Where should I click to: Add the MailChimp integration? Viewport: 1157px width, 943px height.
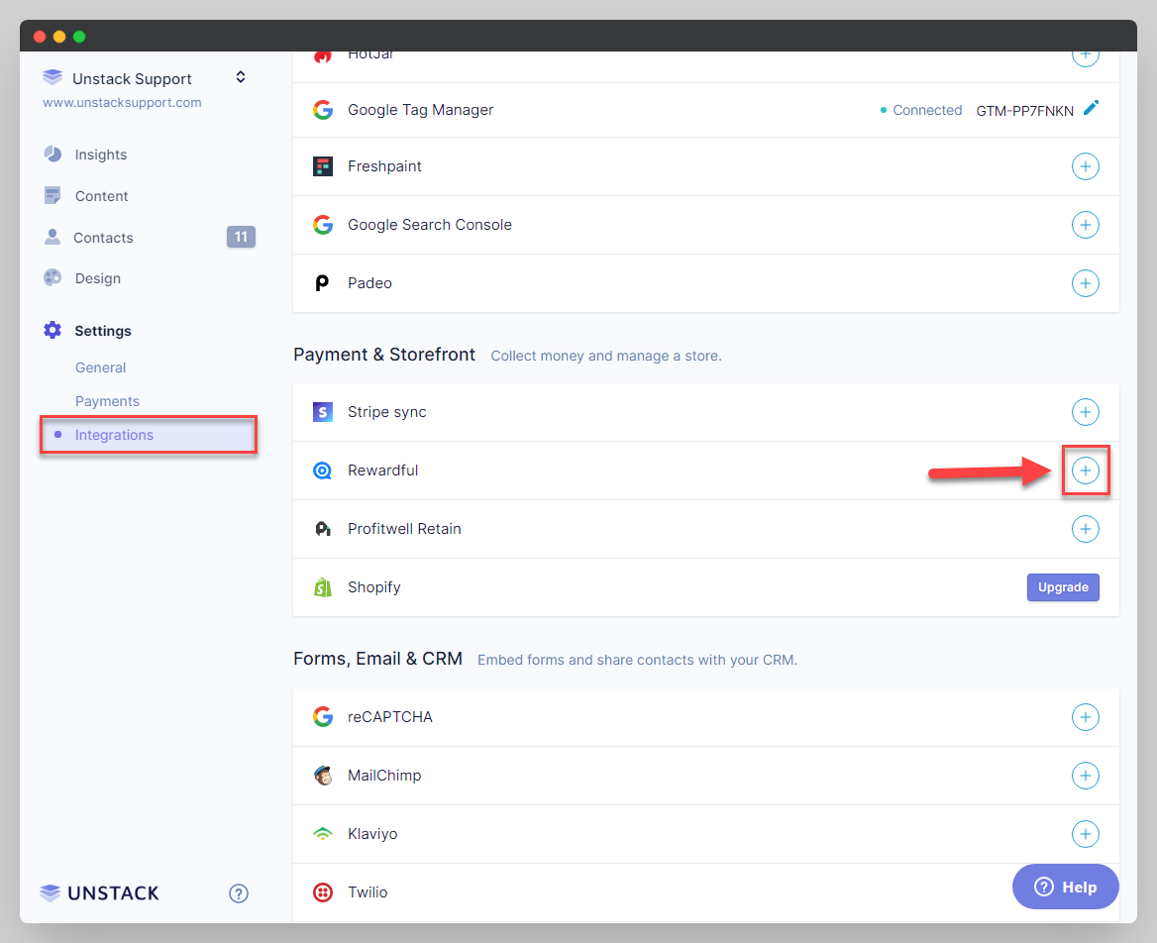click(1085, 776)
